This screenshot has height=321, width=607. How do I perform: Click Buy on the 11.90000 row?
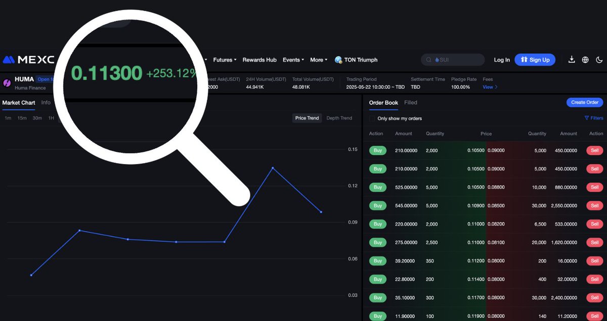pyautogui.click(x=378, y=316)
